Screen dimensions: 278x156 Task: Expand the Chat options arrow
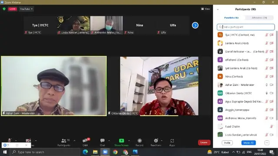pos(109,140)
